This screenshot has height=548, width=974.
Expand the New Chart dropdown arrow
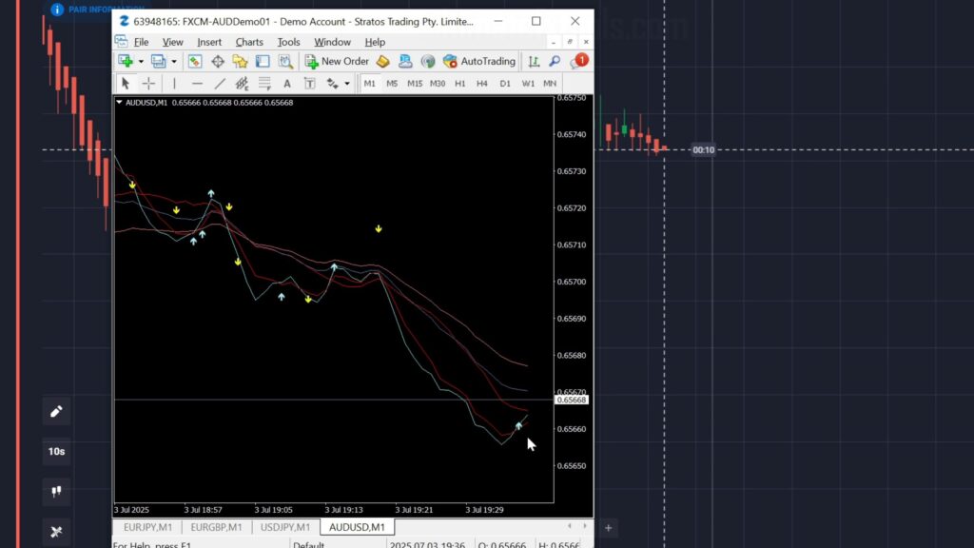point(140,60)
